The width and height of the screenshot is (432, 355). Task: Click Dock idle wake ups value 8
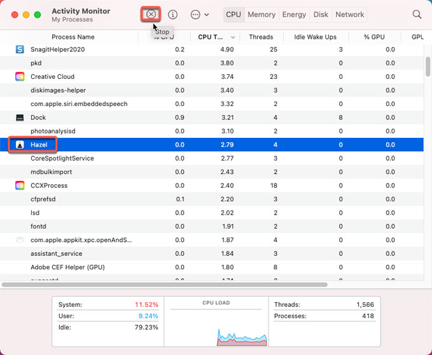341,117
